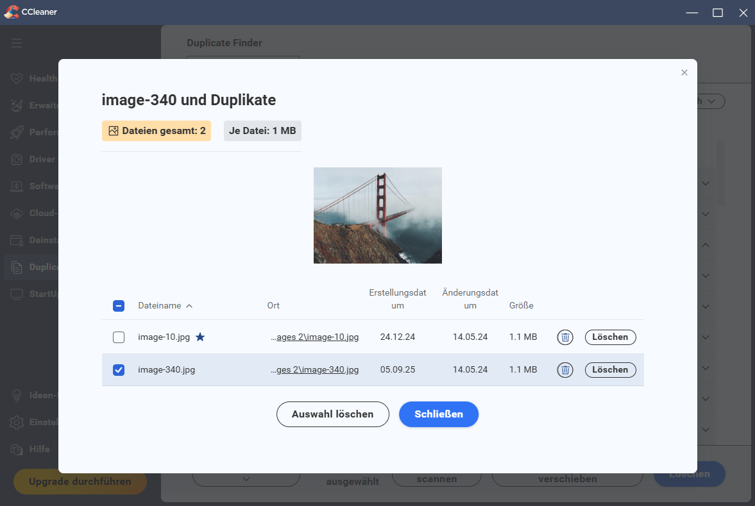Click the Schließen button
755x506 pixels.
click(x=439, y=414)
